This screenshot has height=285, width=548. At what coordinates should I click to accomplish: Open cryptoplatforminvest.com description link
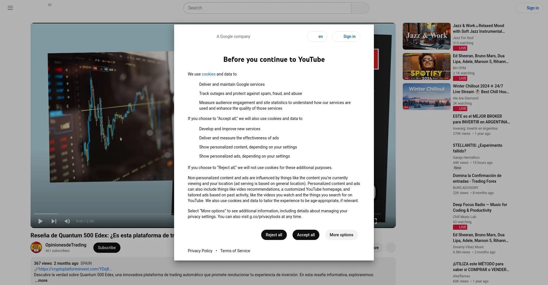point(75,269)
